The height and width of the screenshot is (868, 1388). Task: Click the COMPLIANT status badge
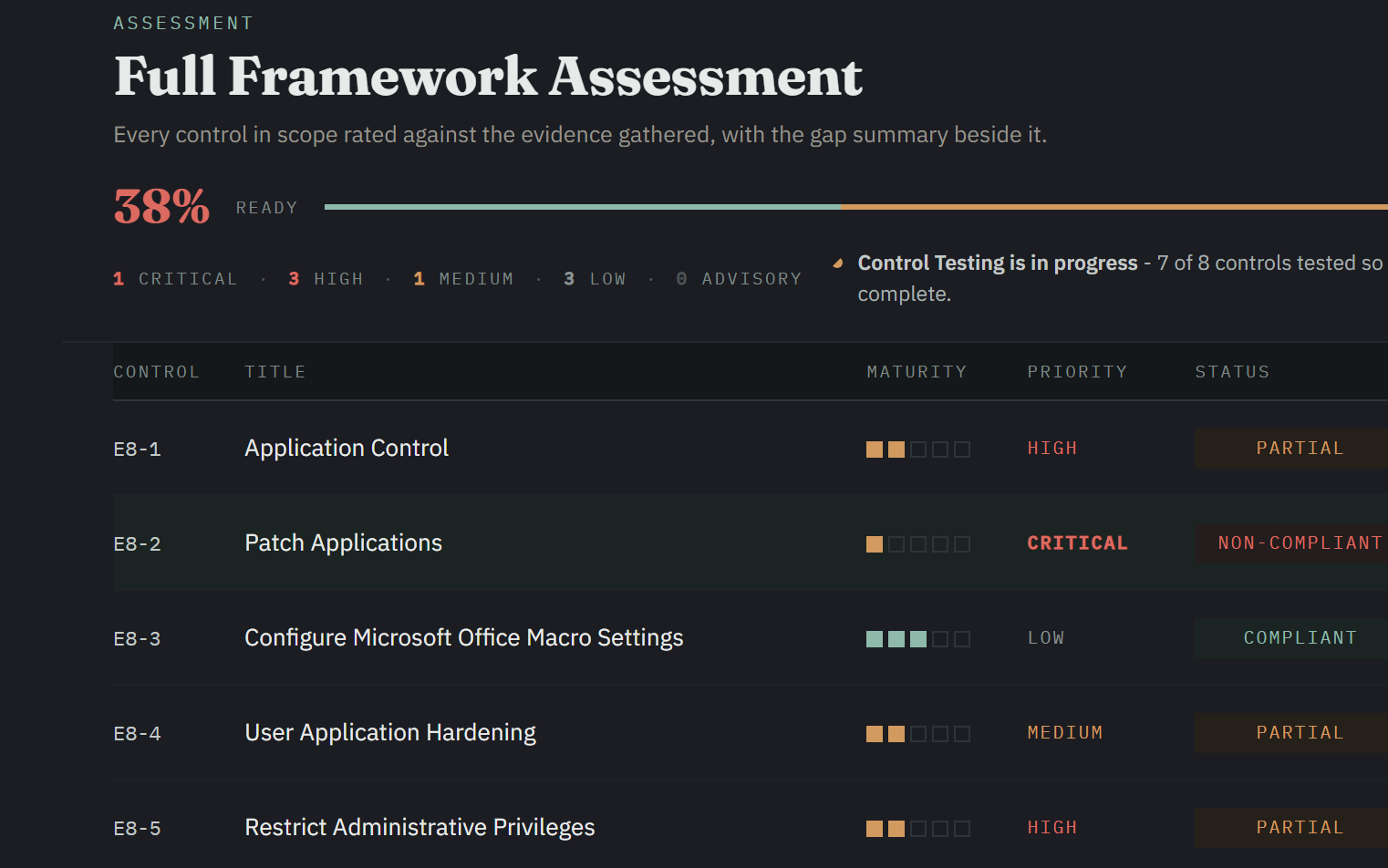1291,638
